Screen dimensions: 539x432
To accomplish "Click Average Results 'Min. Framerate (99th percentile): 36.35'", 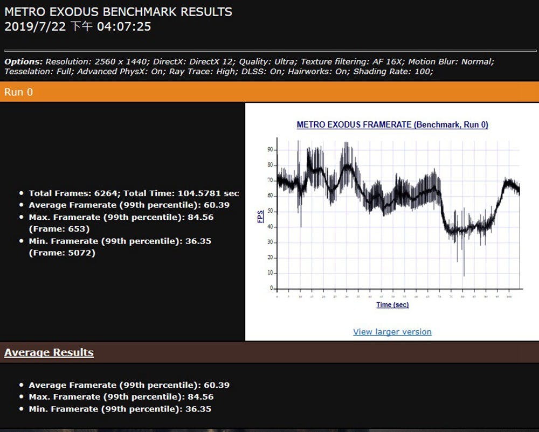I will [120, 409].
